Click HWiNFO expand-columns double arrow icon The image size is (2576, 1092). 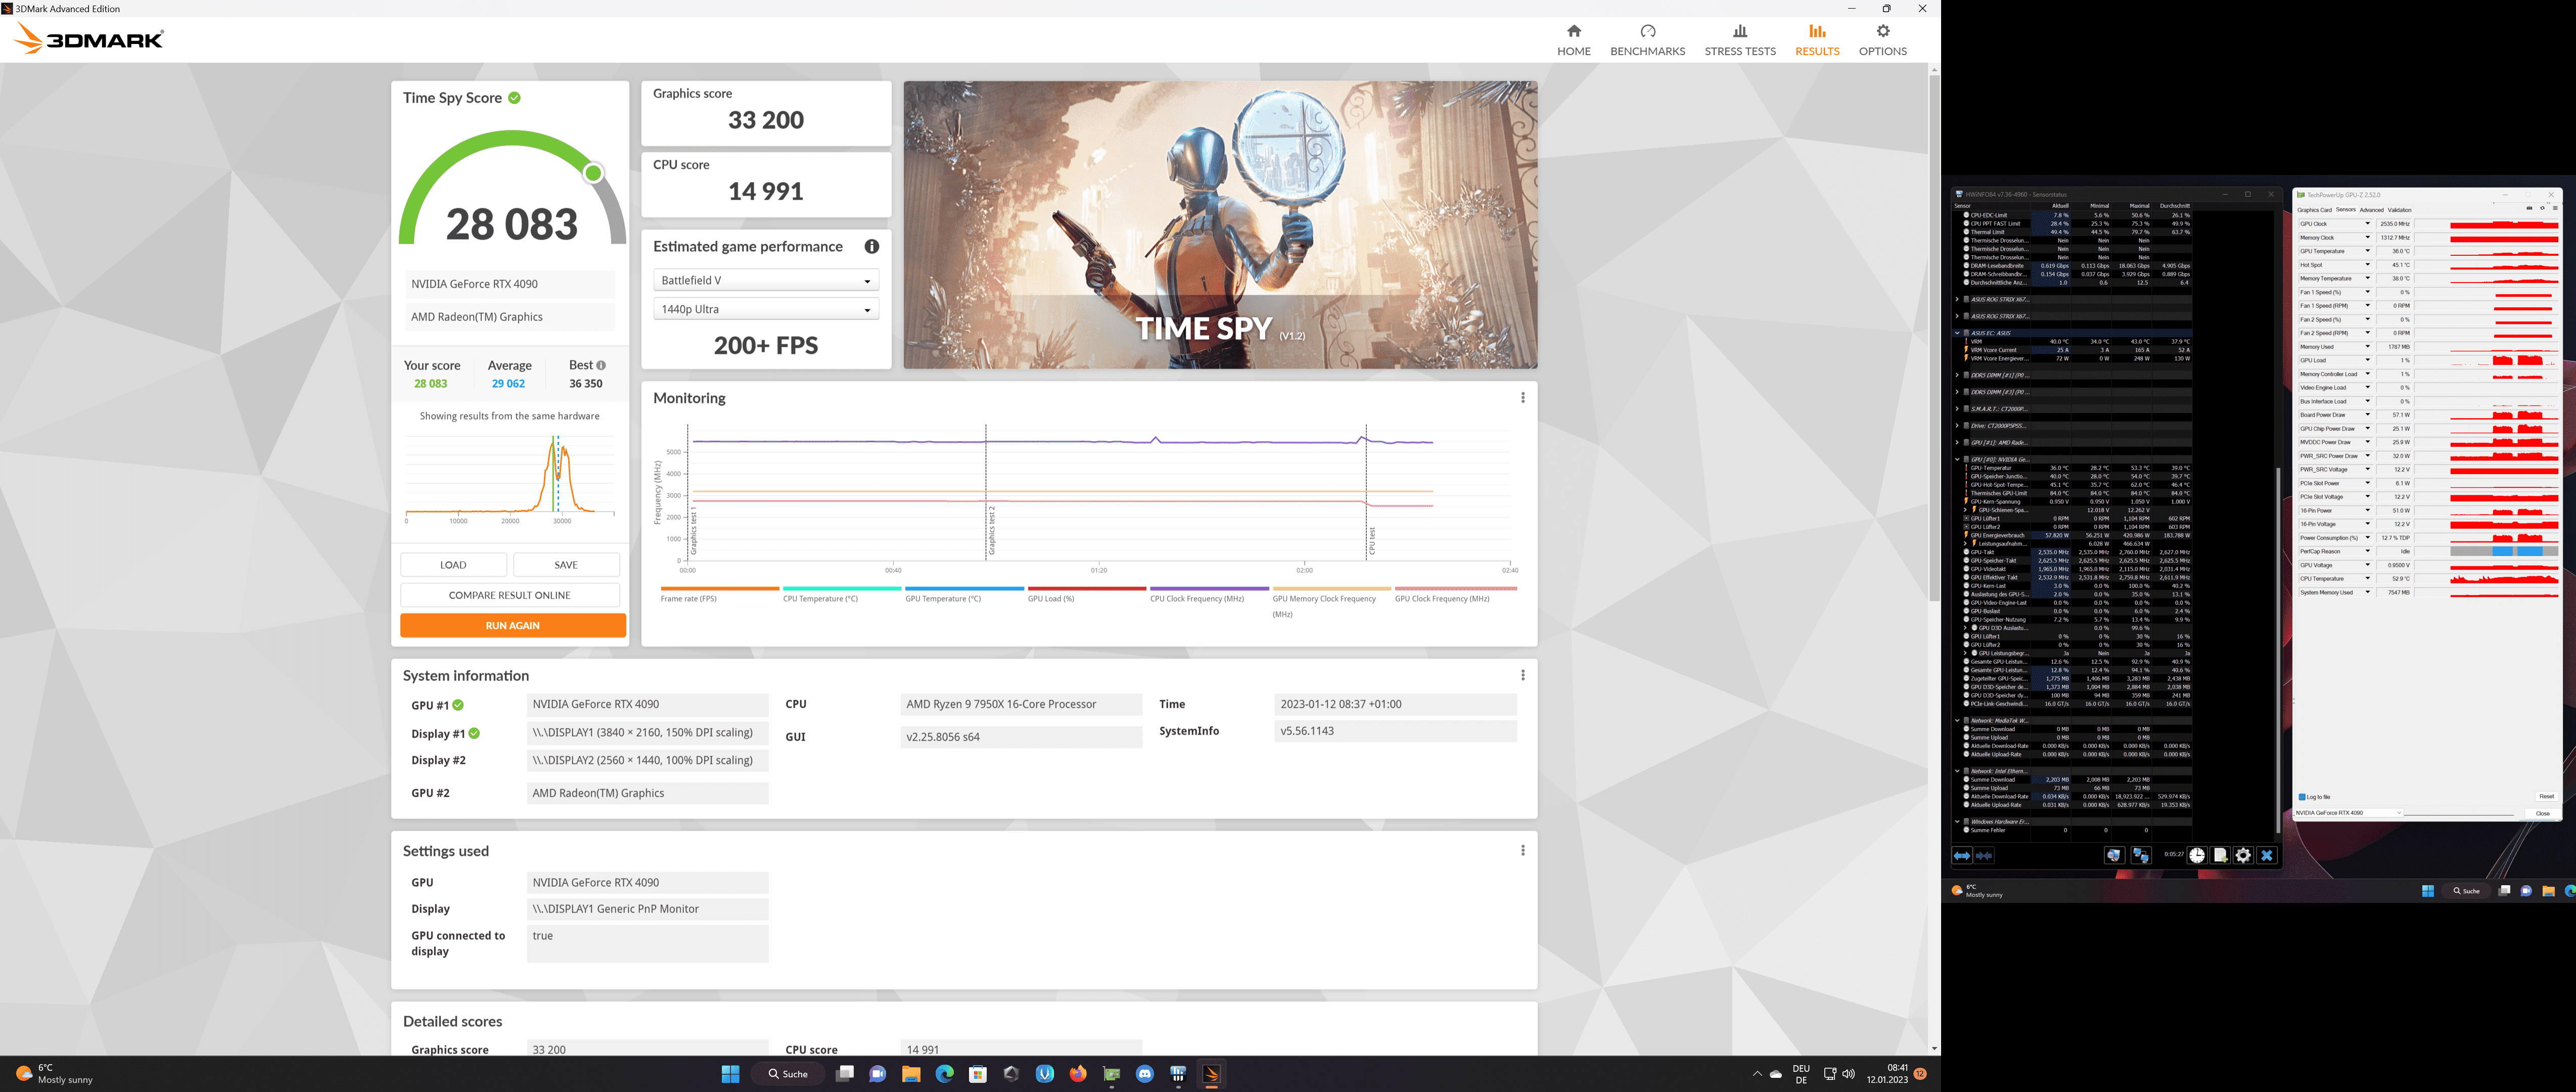tap(1962, 855)
